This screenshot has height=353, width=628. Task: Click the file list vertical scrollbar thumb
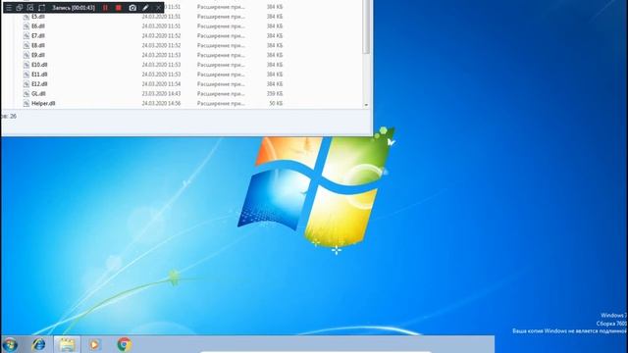(x=366, y=26)
